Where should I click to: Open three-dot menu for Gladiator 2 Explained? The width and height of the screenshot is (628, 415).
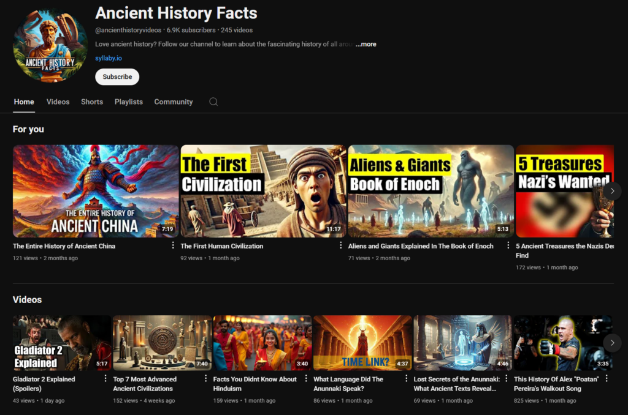105,379
